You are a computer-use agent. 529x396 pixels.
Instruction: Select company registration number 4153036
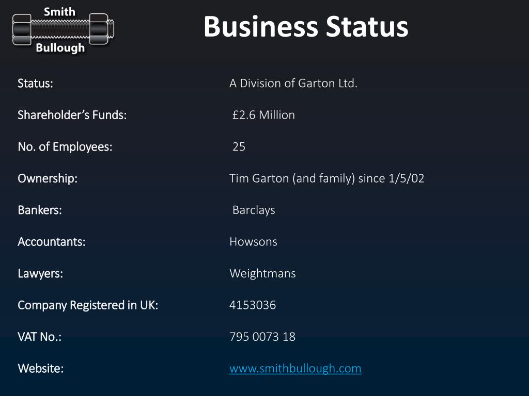click(x=253, y=305)
